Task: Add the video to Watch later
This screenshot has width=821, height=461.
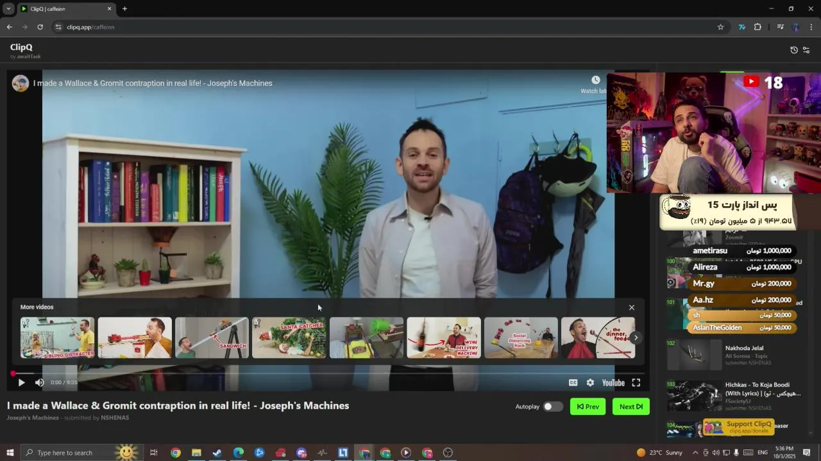Action: coord(595,84)
